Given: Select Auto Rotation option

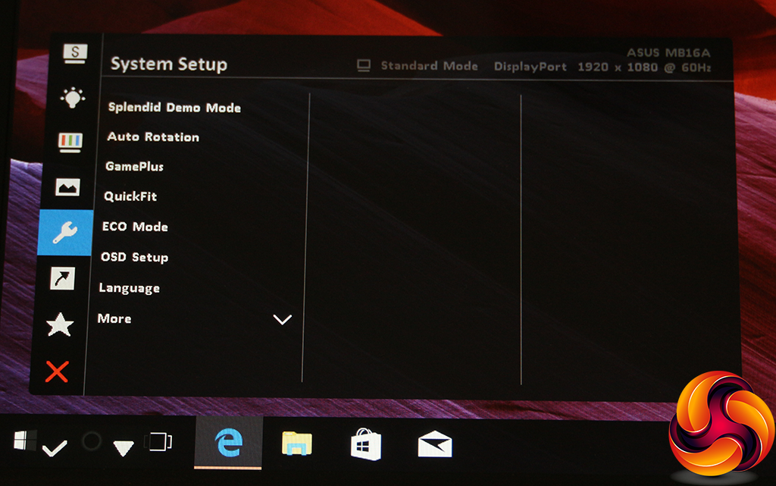Looking at the screenshot, I should 153,136.
